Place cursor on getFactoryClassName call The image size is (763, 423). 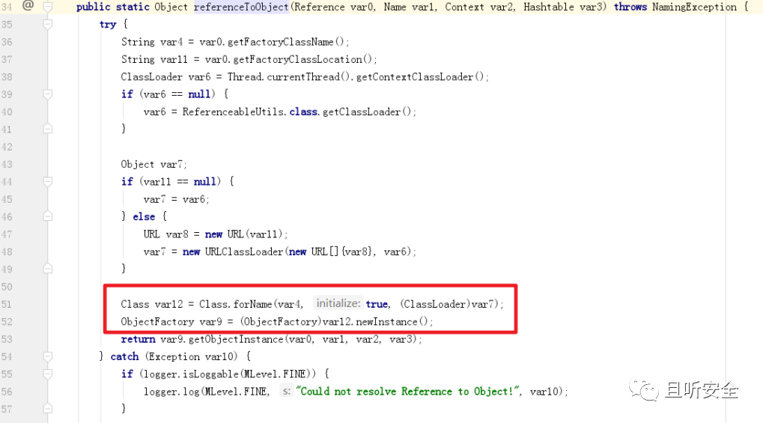pos(280,42)
